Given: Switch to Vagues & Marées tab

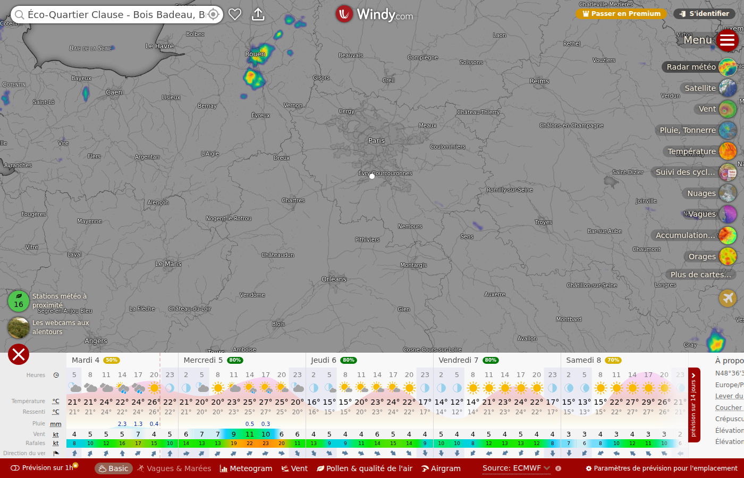Looking at the screenshot, I should click(174, 468).
